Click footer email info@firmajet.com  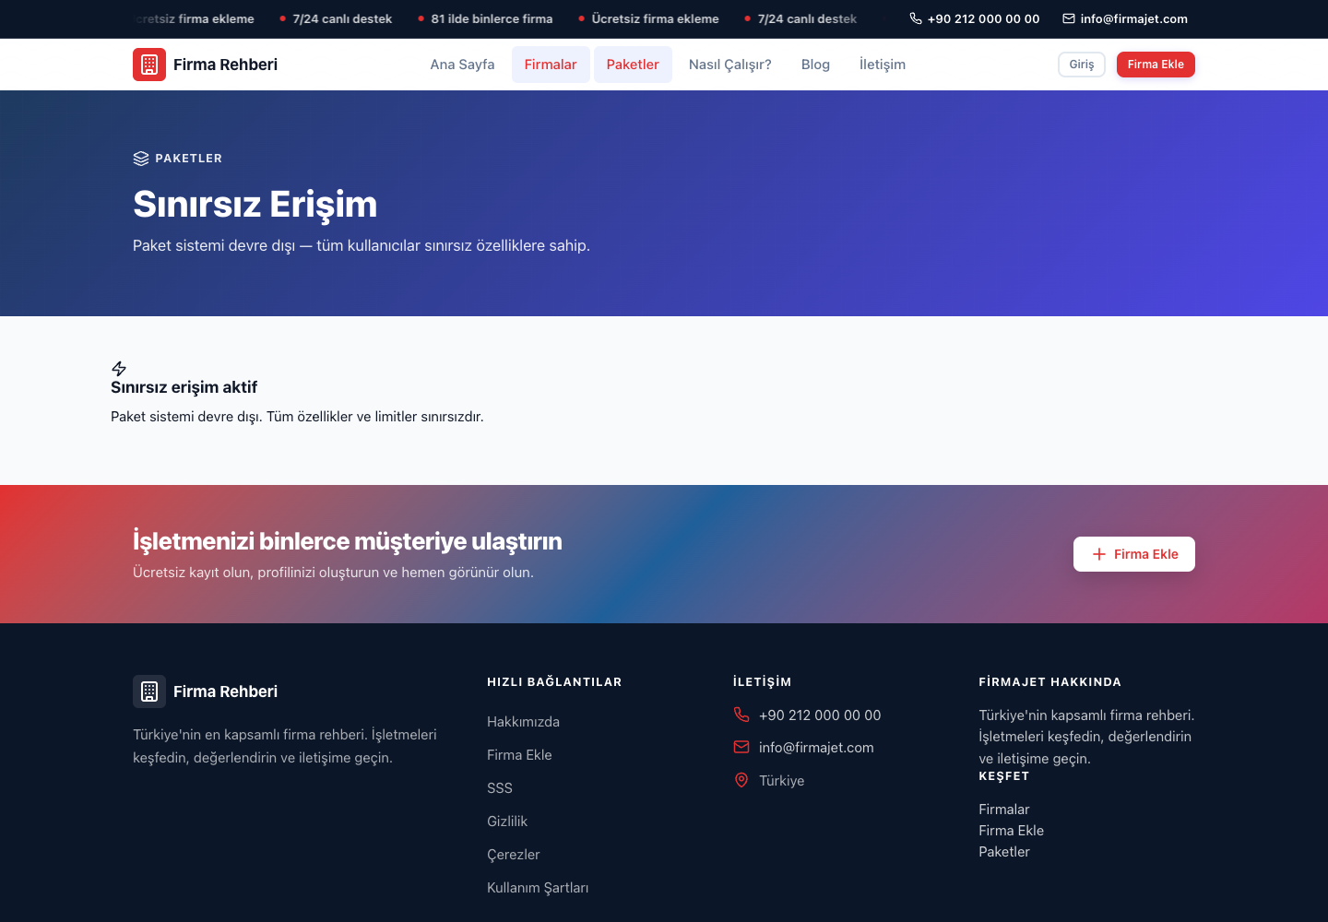[816, 748]
